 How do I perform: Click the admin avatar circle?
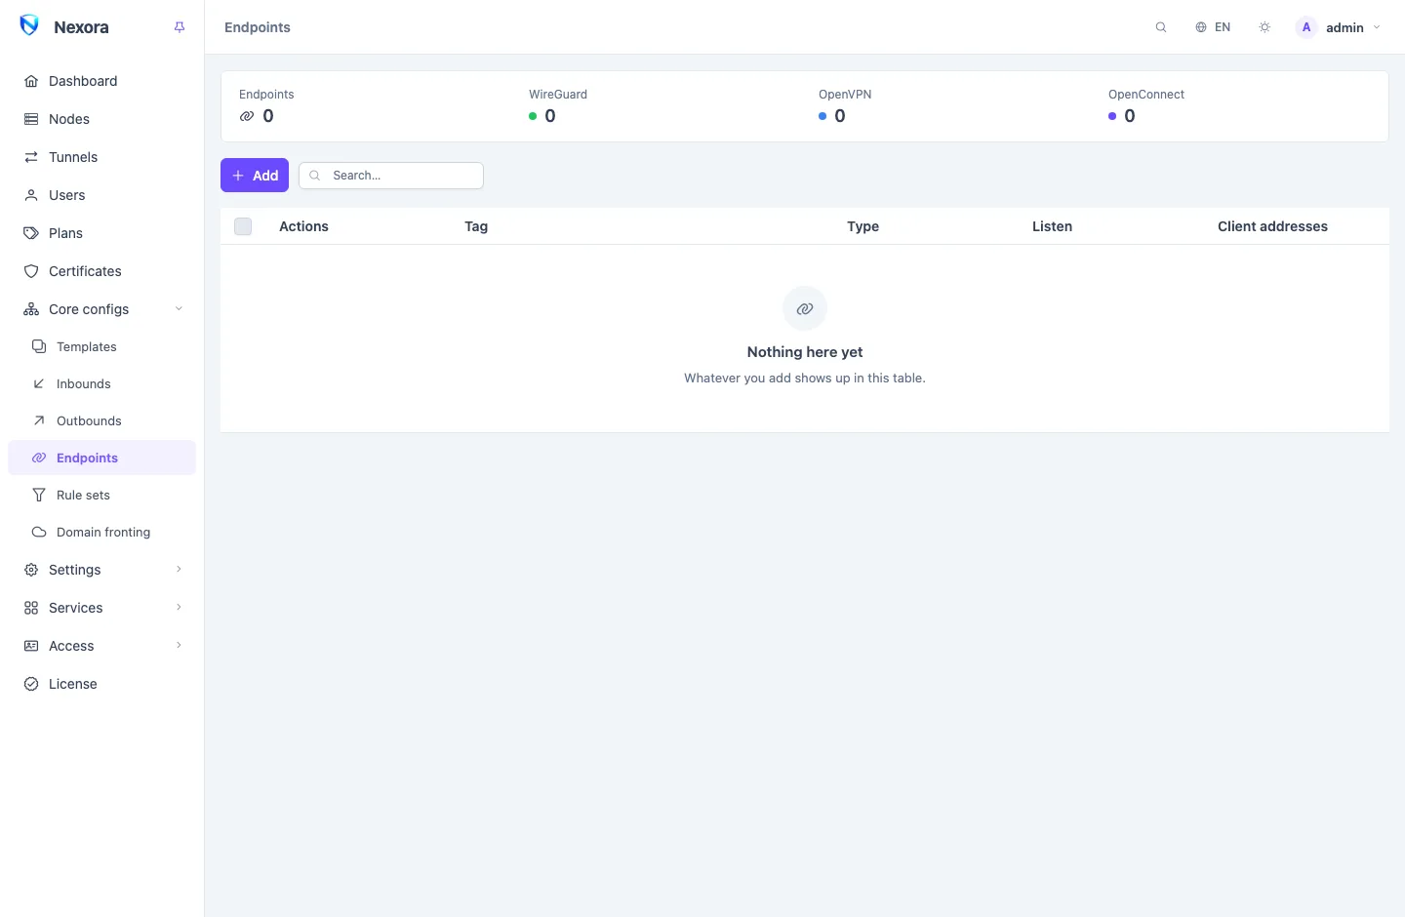point(1306,27)
